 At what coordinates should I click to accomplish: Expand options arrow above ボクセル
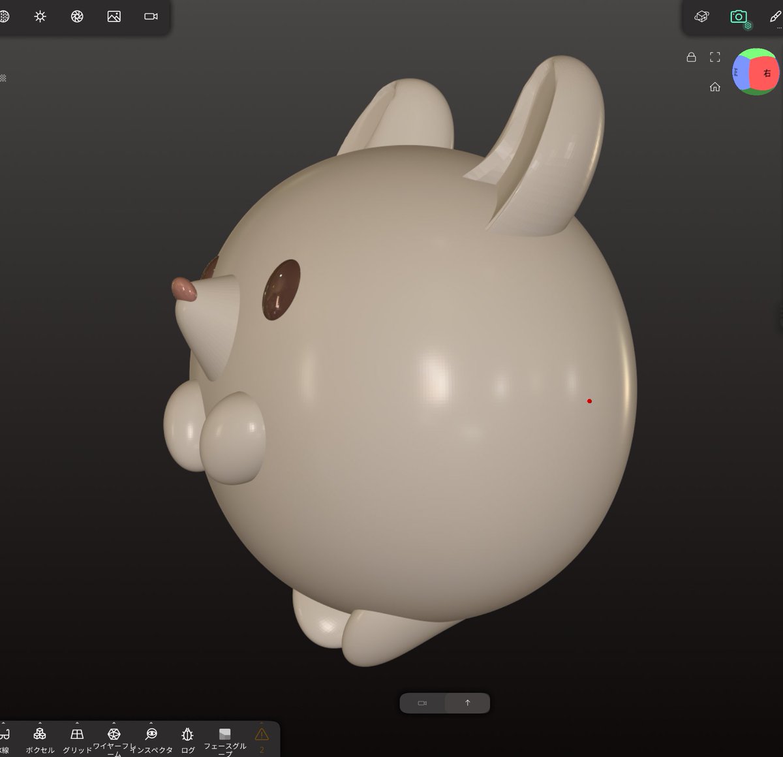pyautogui.click(x=40, y=723)
